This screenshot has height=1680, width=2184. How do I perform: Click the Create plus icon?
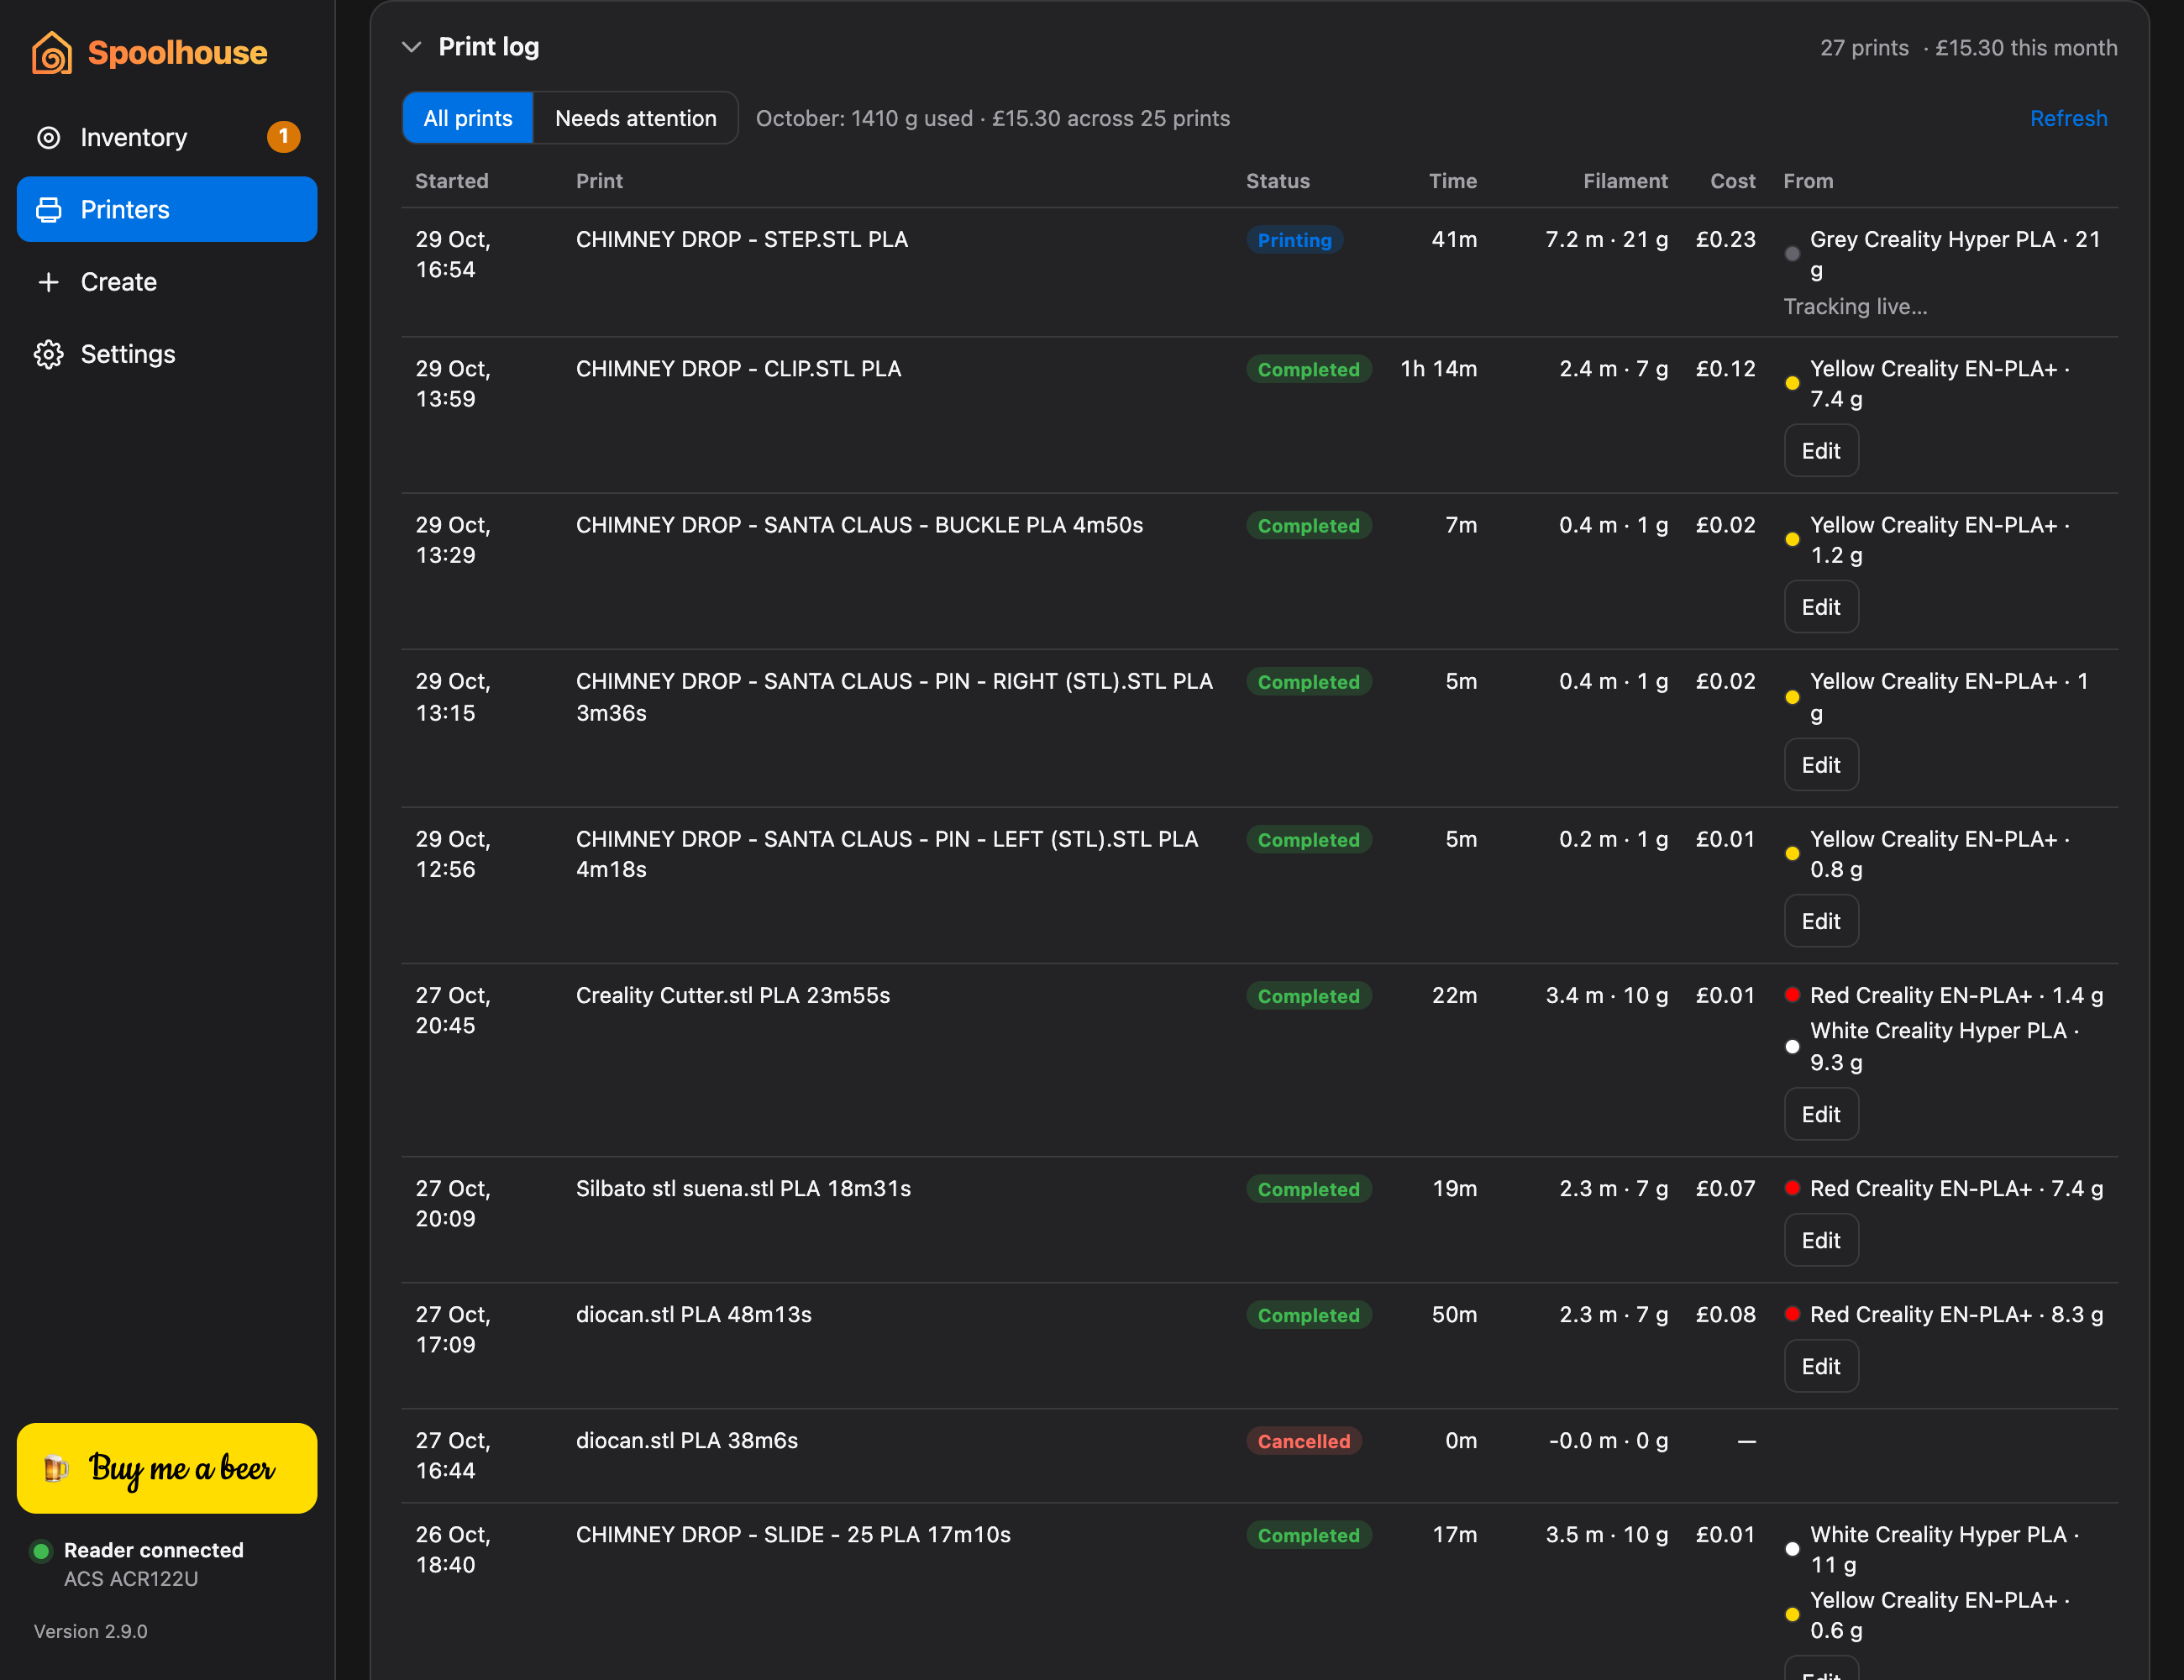click(x=49, y=282)
